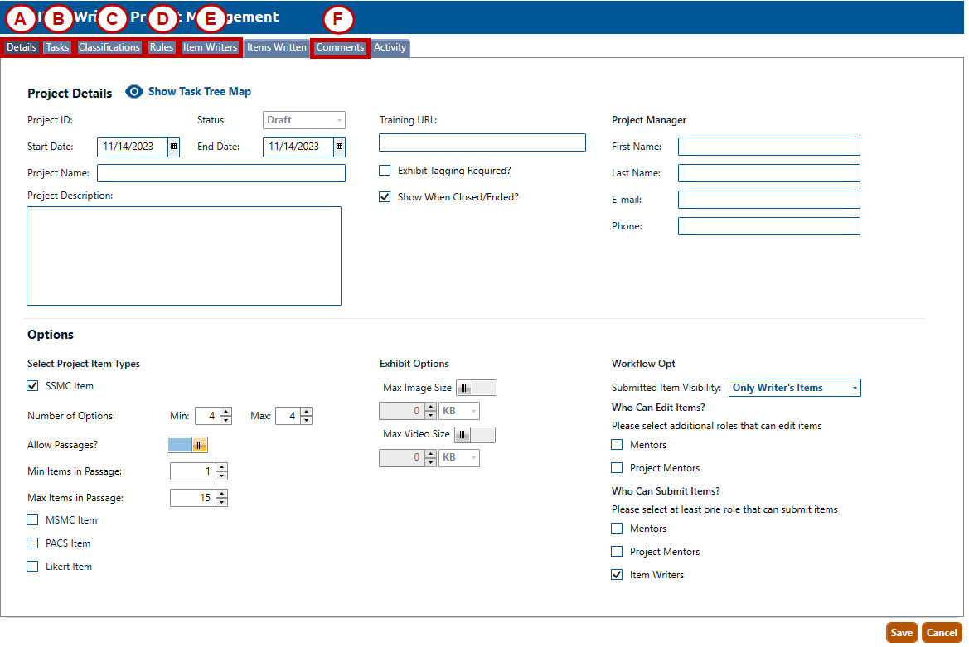Toggle the Max Image Size switch

[477, 388]
